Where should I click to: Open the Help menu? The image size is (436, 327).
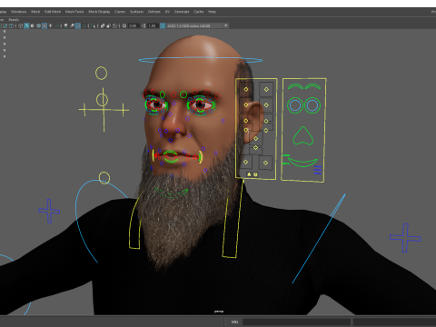click(x=212, y=12)
